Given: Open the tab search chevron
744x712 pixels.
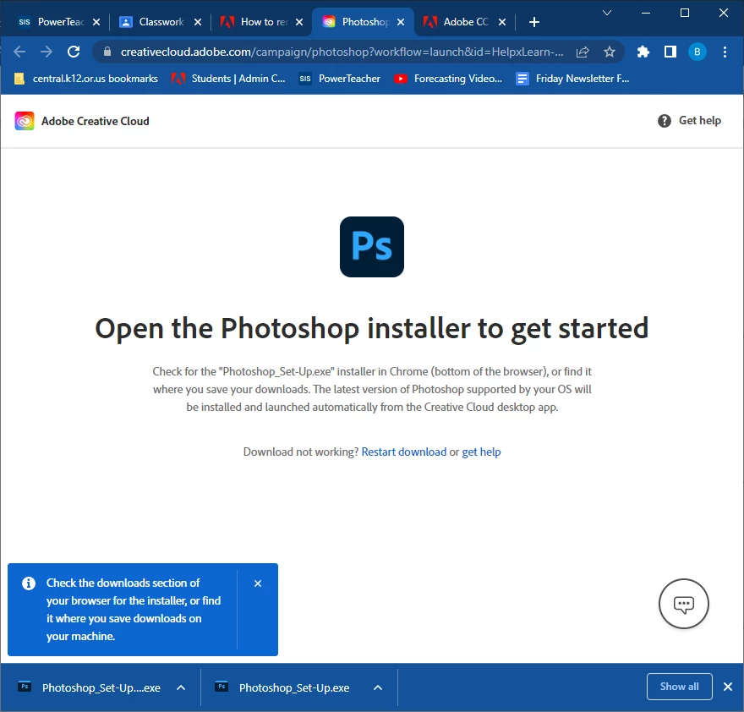Looking at the screenshot, I should [x=607, y=13].
